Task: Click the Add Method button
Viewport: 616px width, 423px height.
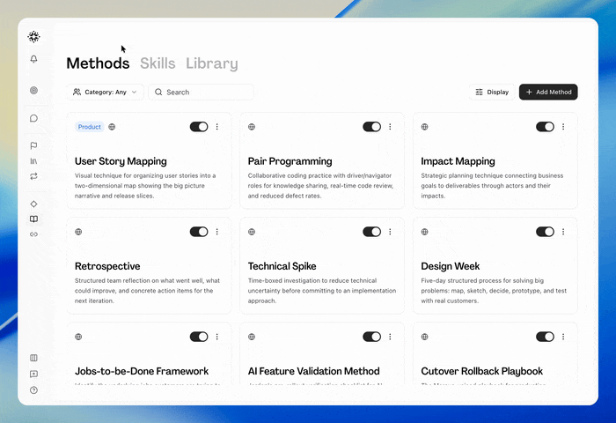Action: 548,92
